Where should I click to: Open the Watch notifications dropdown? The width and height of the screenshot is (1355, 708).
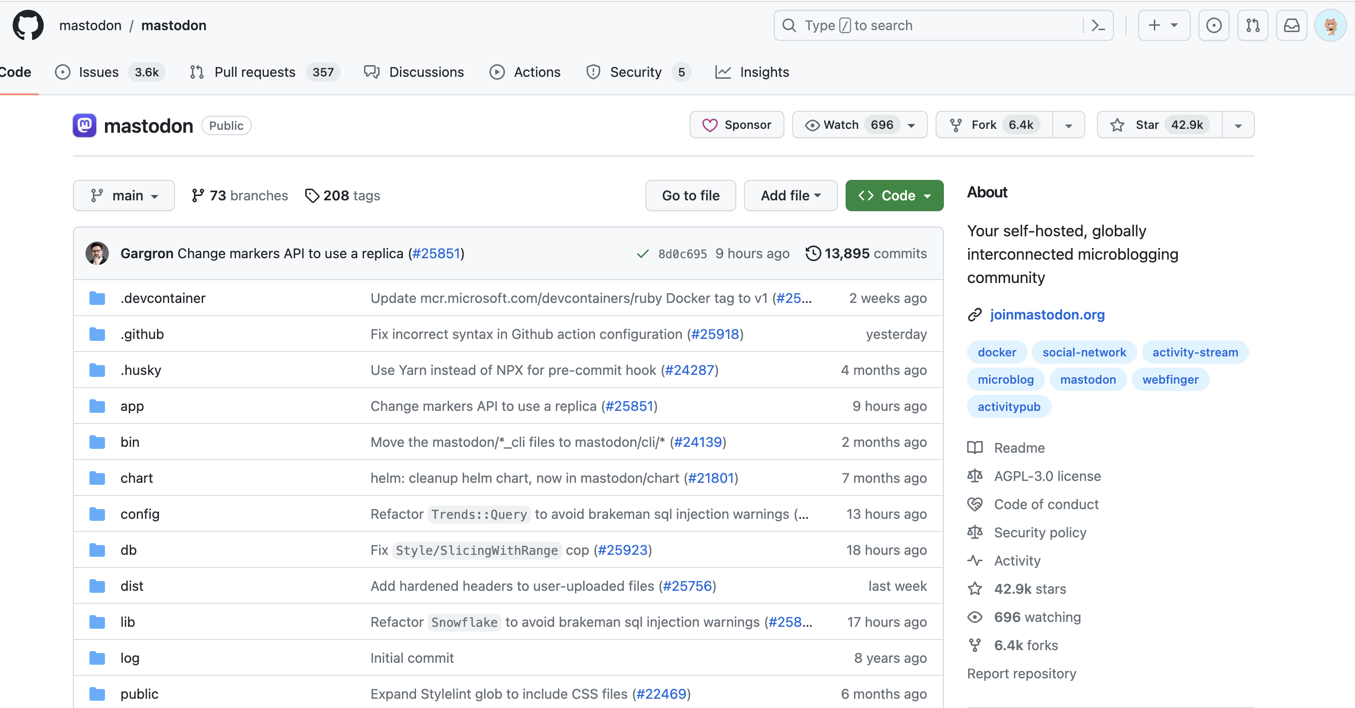(x=859, y=125)
